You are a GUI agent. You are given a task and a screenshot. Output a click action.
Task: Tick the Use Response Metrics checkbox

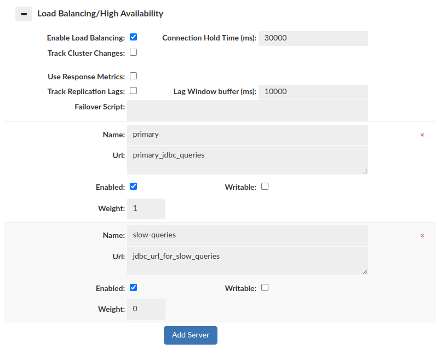point(133,76)
